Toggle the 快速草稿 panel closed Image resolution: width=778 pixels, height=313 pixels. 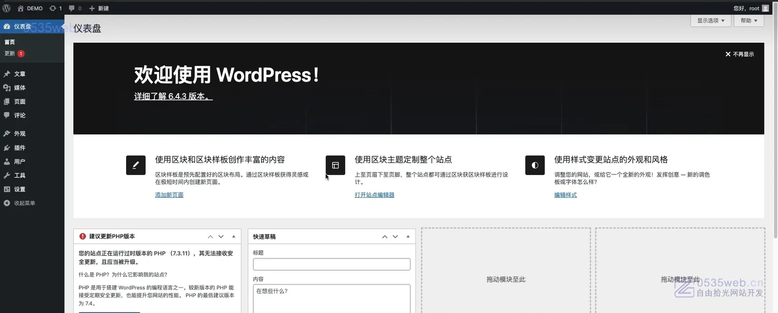pos(408,236)
